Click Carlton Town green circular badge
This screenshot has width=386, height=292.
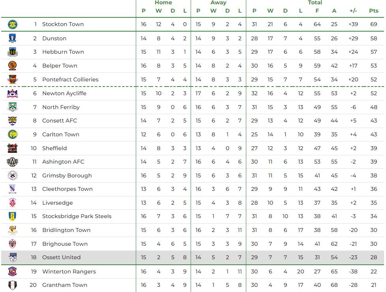13,134
